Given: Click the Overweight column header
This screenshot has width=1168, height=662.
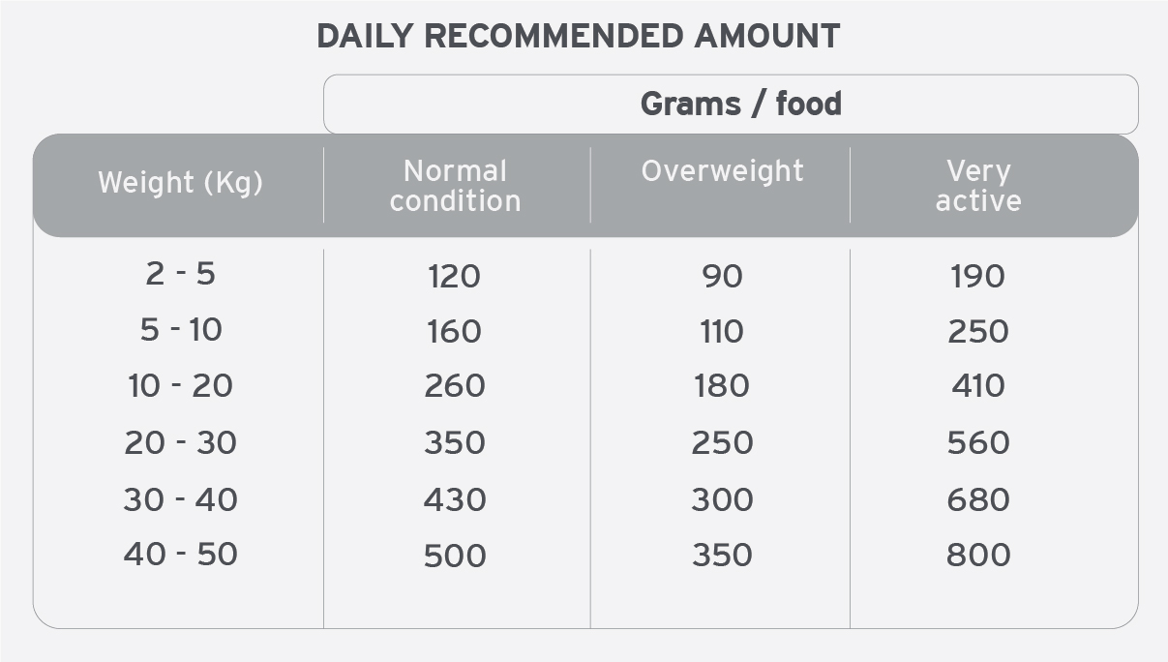Looking at the screenshot, I should [722, 171].
